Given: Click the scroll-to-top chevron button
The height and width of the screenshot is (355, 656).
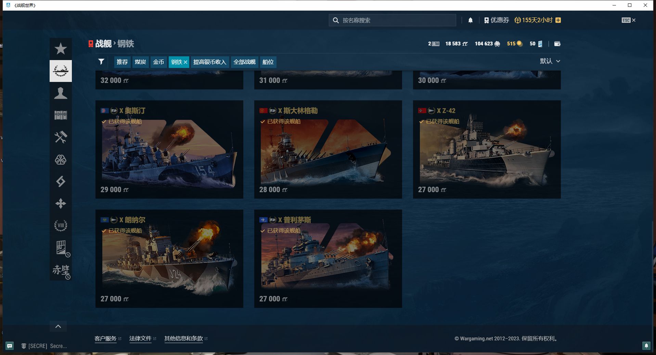Looking at the screenshot, I should [58, 326].
